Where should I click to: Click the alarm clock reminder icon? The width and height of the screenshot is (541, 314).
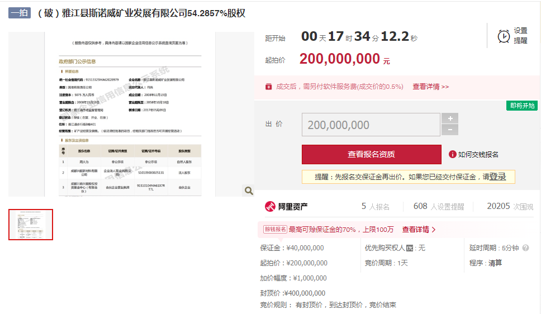point(504,36)
